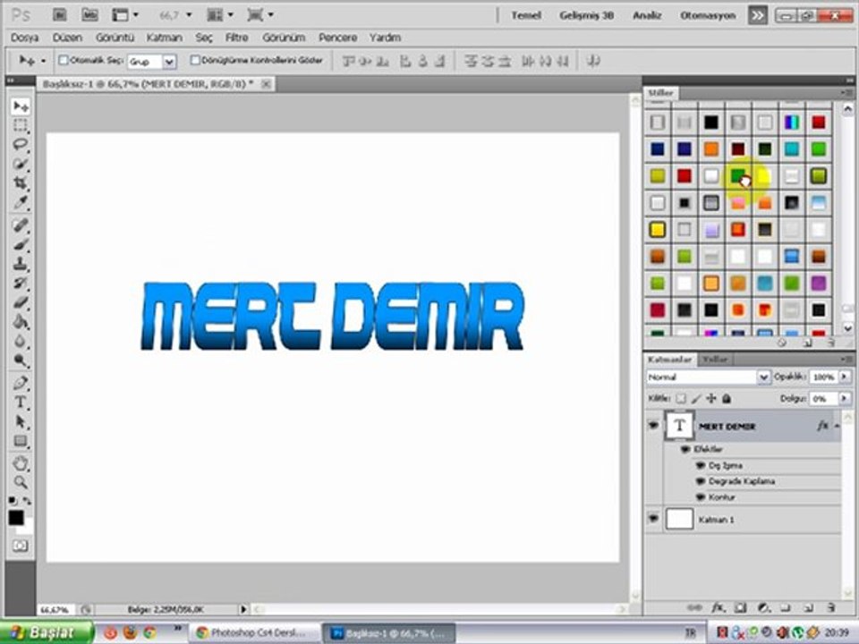Screen dimensions: 859x644
Task: Hide the MERT DEMIR text layer
Action: pos(653,426)
